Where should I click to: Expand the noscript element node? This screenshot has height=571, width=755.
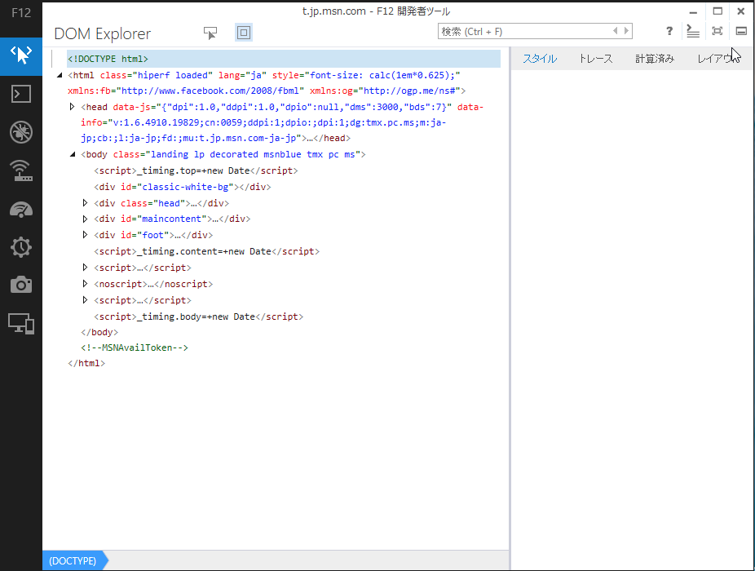(x=86, y=284)
